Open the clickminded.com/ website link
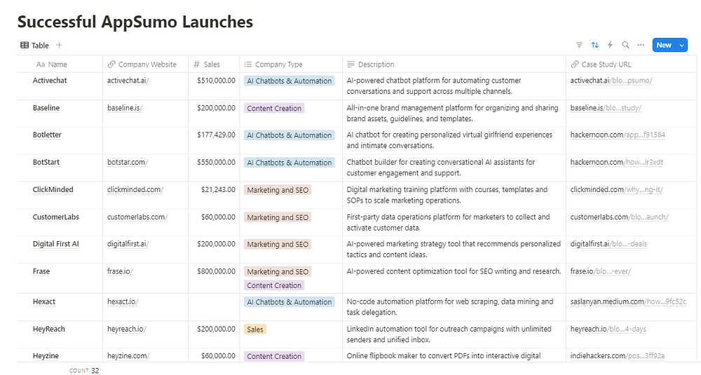This screenshot has height=375, width=701. pyautogui.click(x=135, y=189)
